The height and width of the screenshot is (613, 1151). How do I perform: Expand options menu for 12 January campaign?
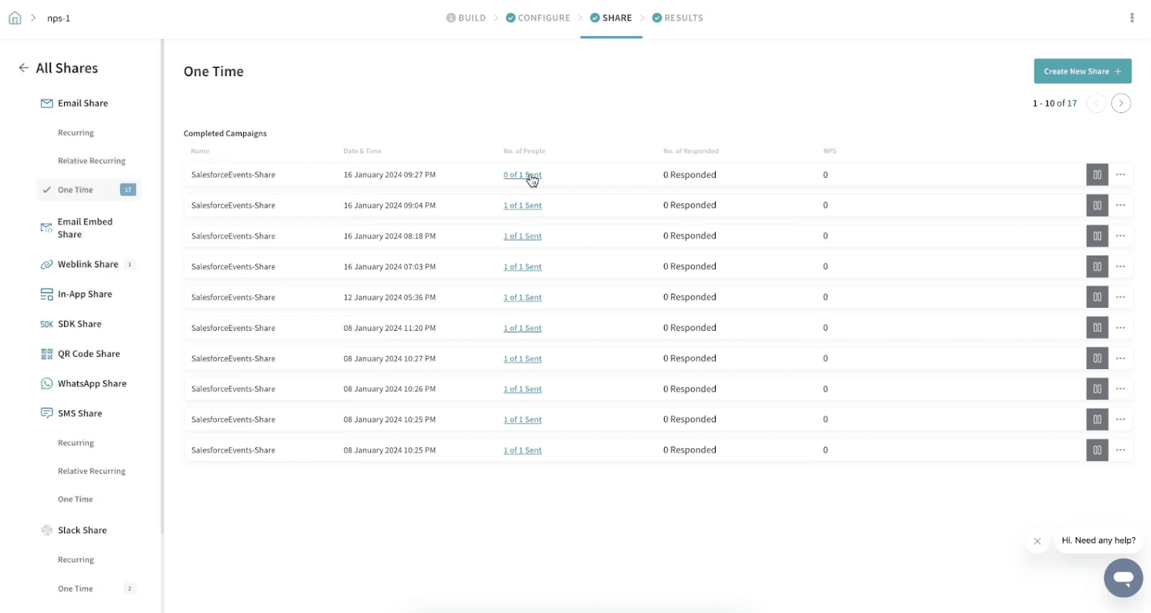tap(1120, 297)
